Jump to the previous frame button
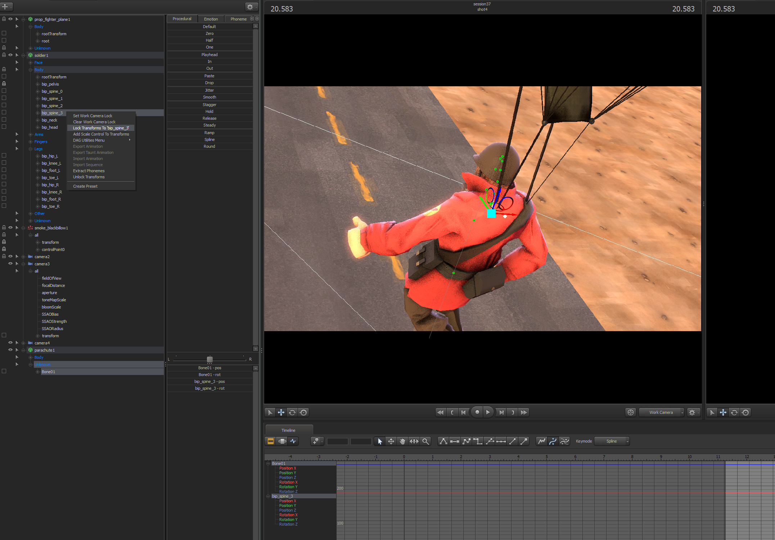 click(x=464, y=412)
